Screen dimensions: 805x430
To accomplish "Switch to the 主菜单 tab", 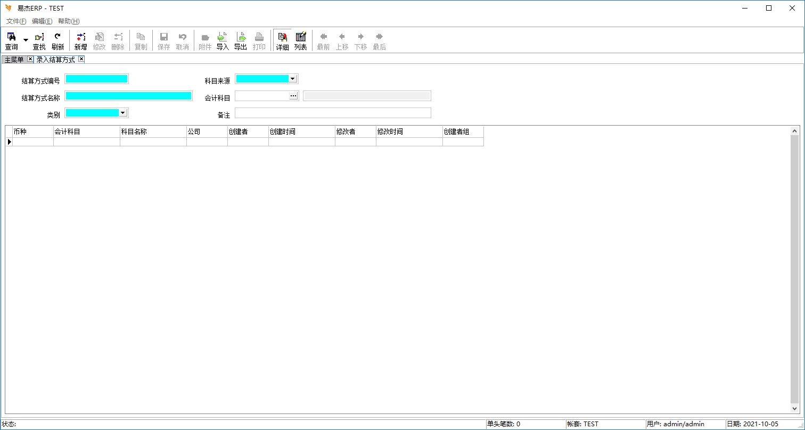I will pos(14,60).
